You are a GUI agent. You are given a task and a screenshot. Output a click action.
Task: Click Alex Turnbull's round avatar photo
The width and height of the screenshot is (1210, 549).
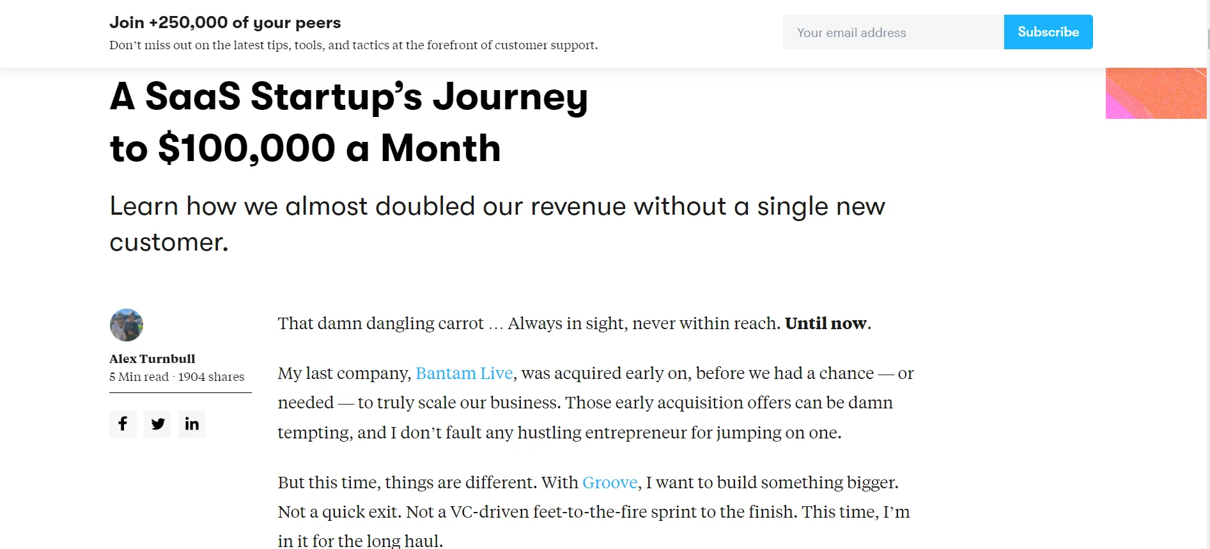pyautogui.click(x=127, y=325)
